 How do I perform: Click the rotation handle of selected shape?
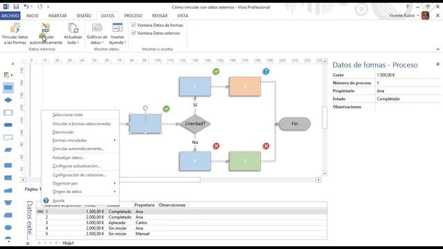click(145, 108)
